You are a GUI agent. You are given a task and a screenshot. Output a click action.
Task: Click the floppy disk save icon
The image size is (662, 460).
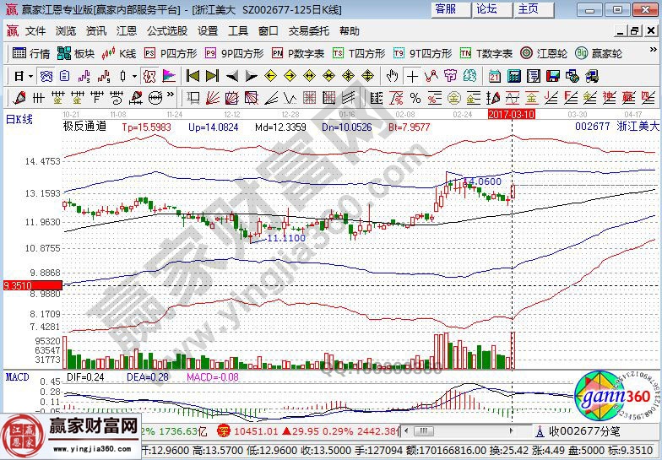552,76
